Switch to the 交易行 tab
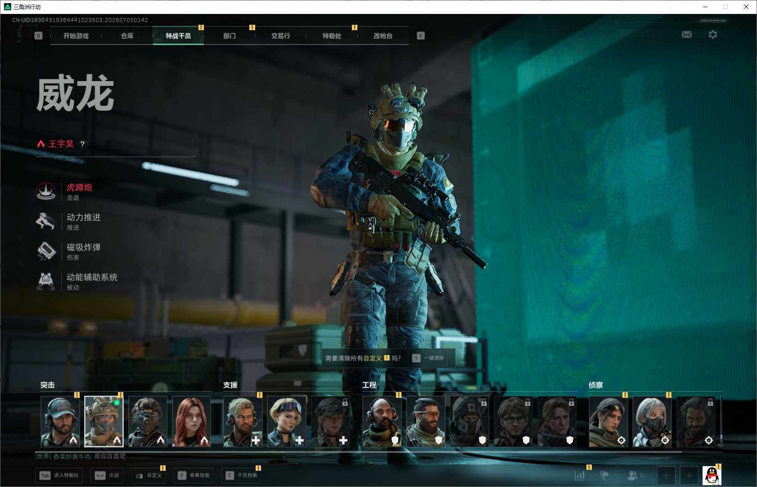Viewport: 757px width, 487px height. pyautogui.click(x=280, y=36)
